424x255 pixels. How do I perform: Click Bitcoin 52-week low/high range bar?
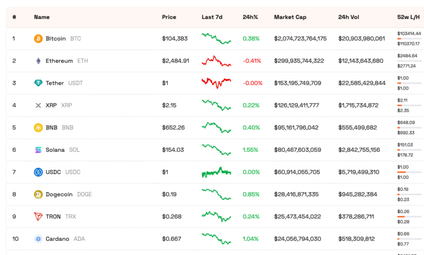click(409, 39)
